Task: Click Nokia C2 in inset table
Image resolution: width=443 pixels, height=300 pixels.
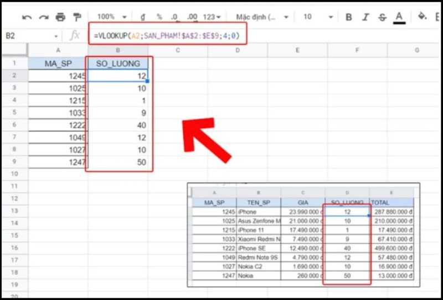Action: point(259,266)
